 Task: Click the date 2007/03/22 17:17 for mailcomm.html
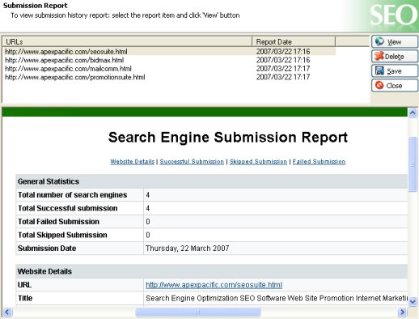(x=283, y=69)
